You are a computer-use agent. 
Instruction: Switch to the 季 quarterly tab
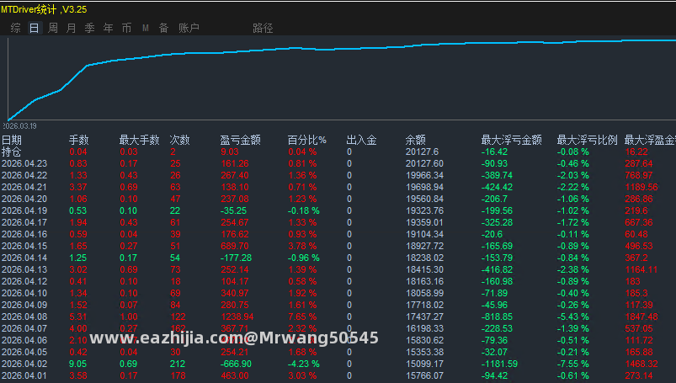point(90,28)
